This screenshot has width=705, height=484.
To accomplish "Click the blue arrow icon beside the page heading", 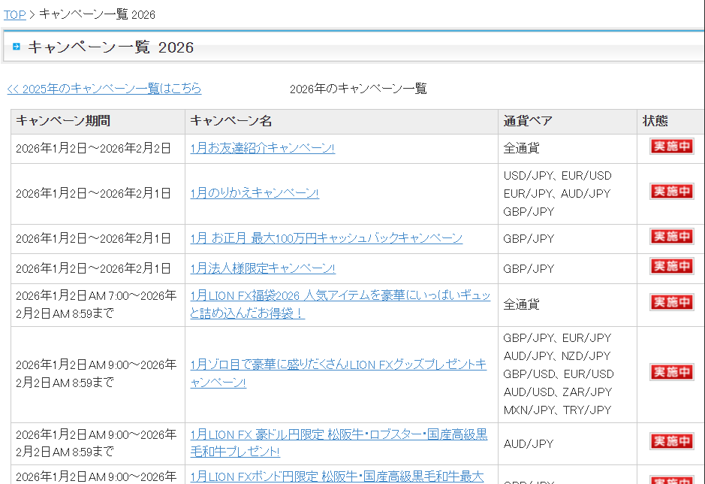I will pyautogui.click(x=17, y=47).
